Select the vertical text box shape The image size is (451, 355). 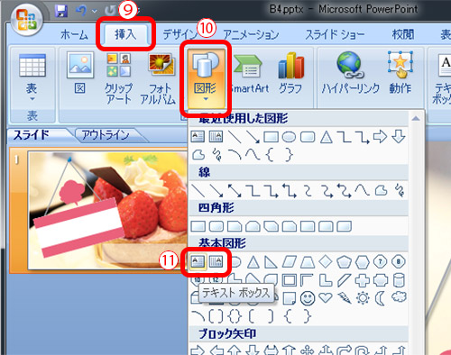coord(216,262)
